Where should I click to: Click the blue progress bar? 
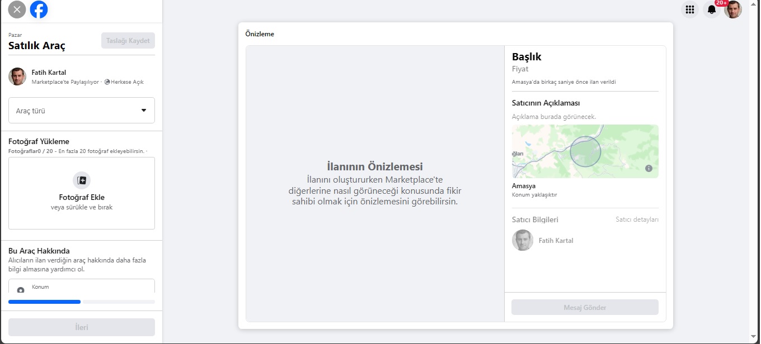tap(45, 302)
